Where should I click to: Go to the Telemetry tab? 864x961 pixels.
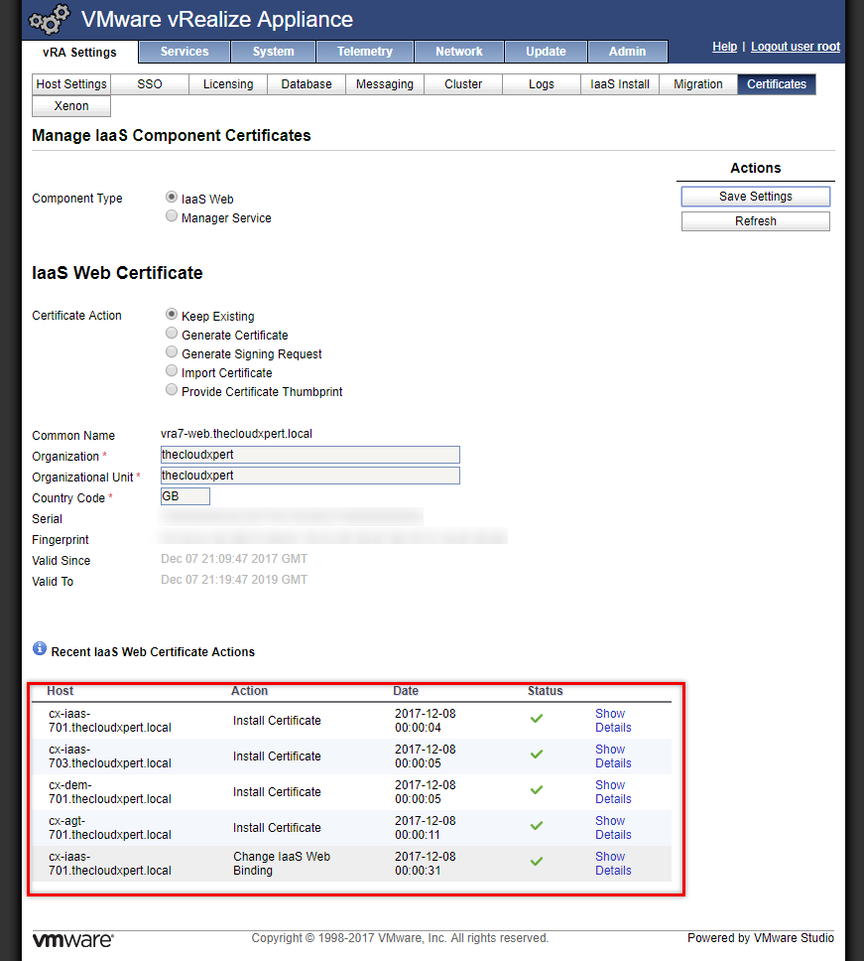click(x=364, y=52)
